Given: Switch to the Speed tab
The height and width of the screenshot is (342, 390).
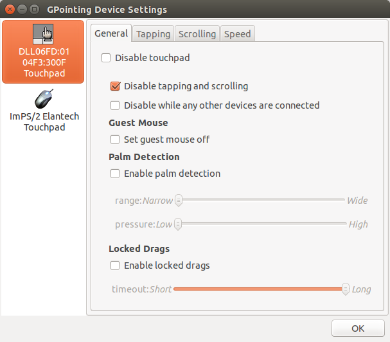Looking at the screenshot, I should coord(238,33).
